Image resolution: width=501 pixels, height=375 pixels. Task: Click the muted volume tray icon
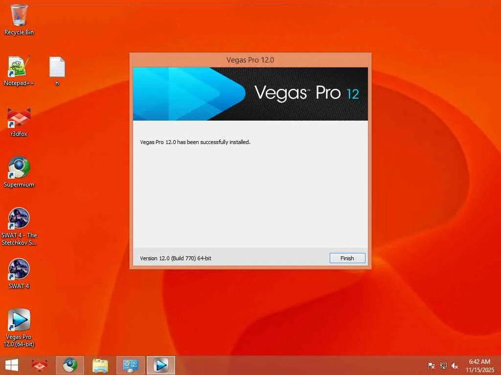pyautogui.click(x=455, y=366)
